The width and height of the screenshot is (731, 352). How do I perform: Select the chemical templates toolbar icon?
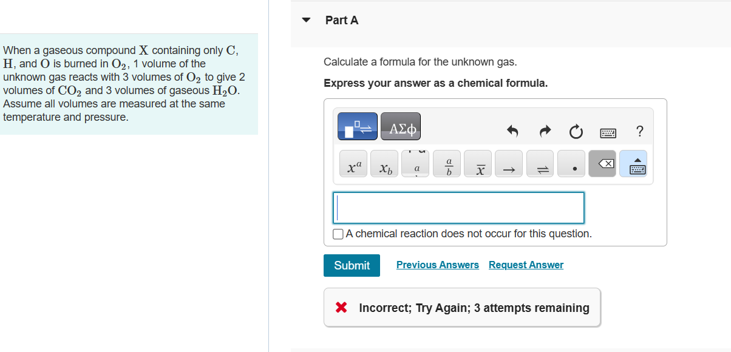coord(357,126)
